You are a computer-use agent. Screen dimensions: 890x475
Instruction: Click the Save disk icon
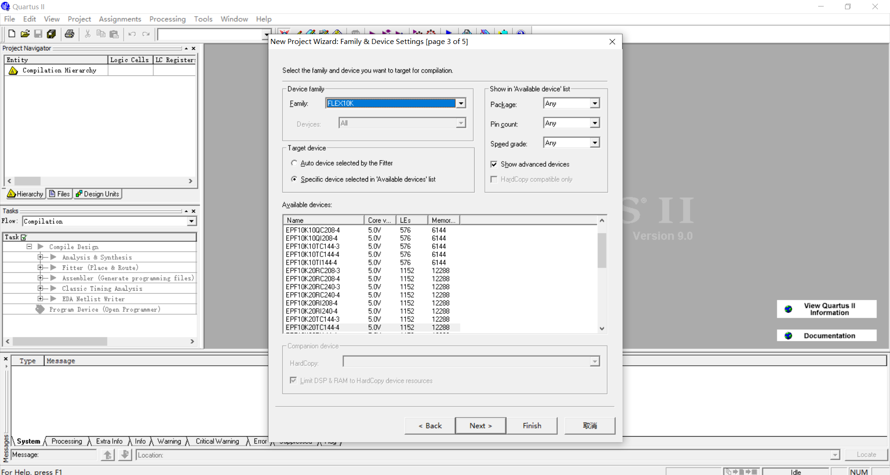coord(38,34)
